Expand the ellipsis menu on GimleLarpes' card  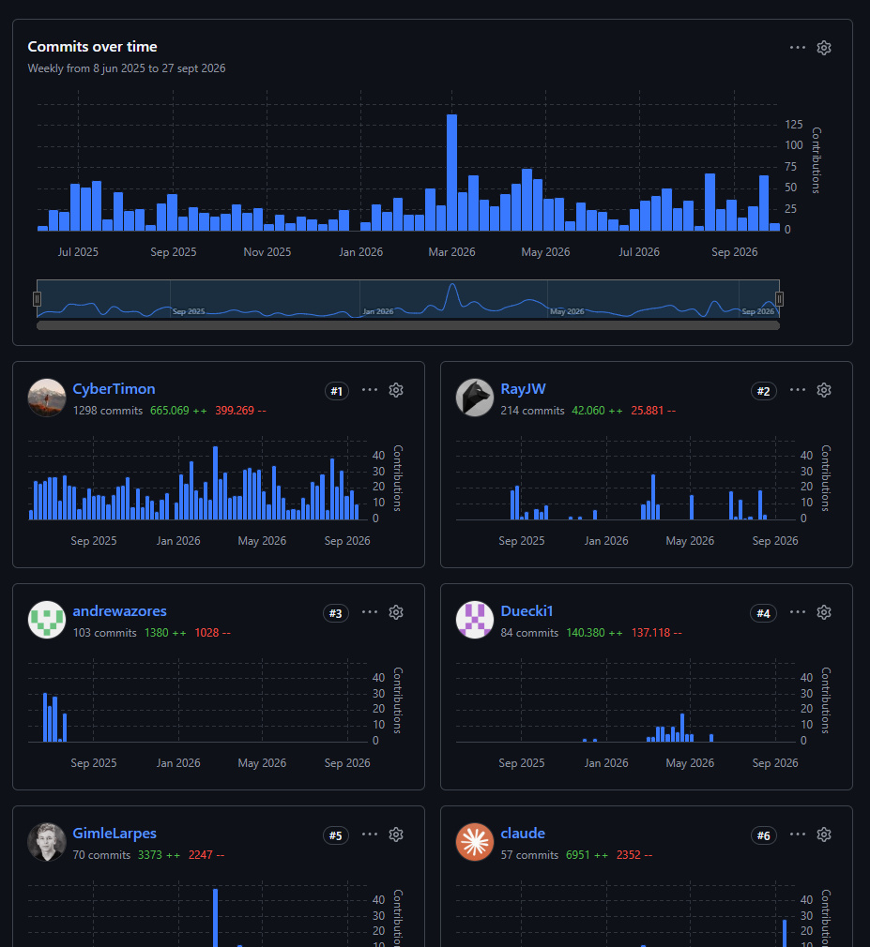[x=370, y=834]
